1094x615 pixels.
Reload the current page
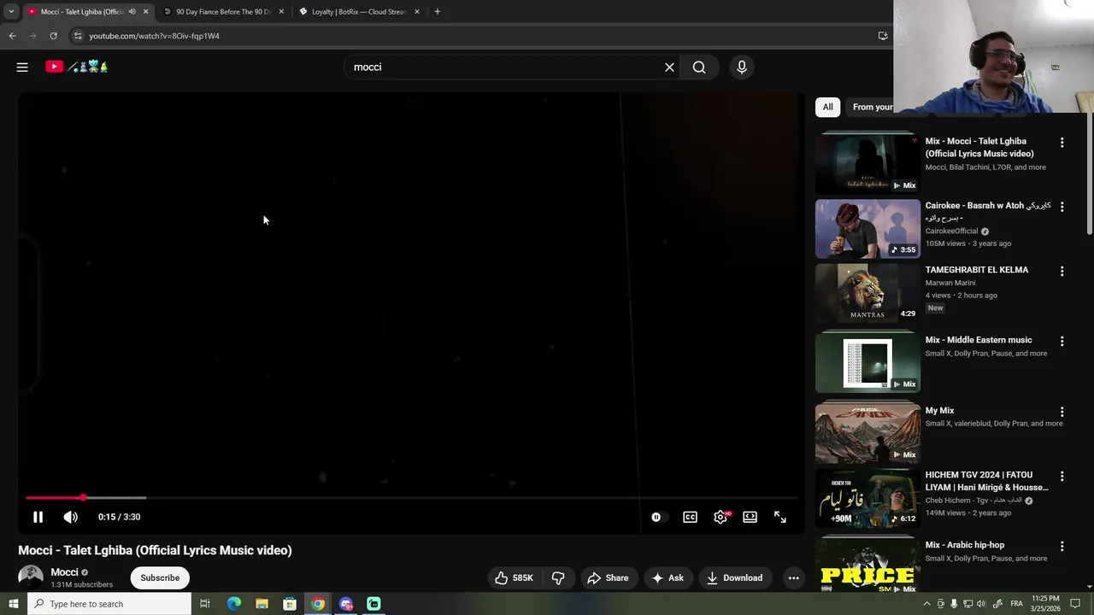coord(53,36)
